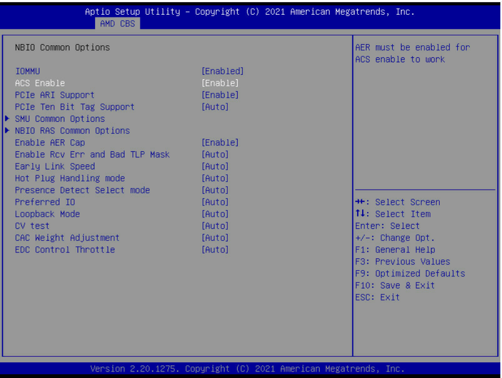
Task: Select Enable AER Cap setting
Action: [50, 143]
